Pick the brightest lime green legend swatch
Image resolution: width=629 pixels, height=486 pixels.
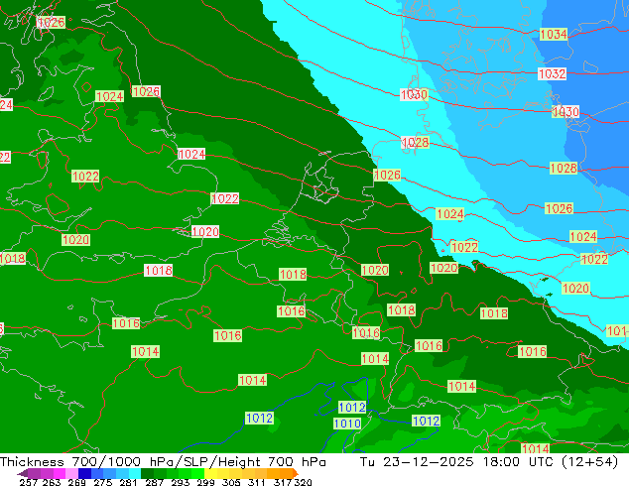click(198, 473)
